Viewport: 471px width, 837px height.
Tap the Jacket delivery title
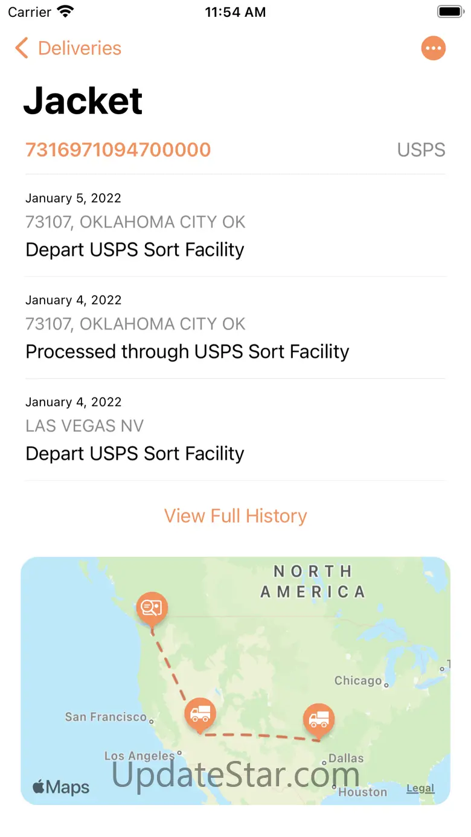click(83, 100)
